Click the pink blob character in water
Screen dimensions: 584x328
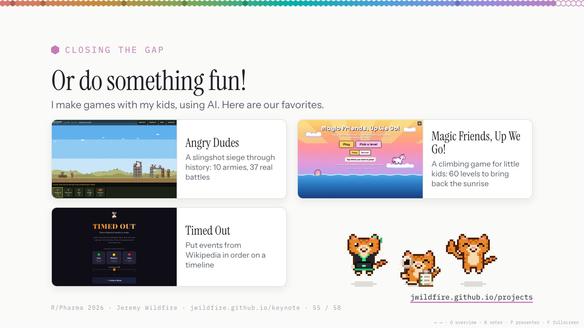point(318,172)
